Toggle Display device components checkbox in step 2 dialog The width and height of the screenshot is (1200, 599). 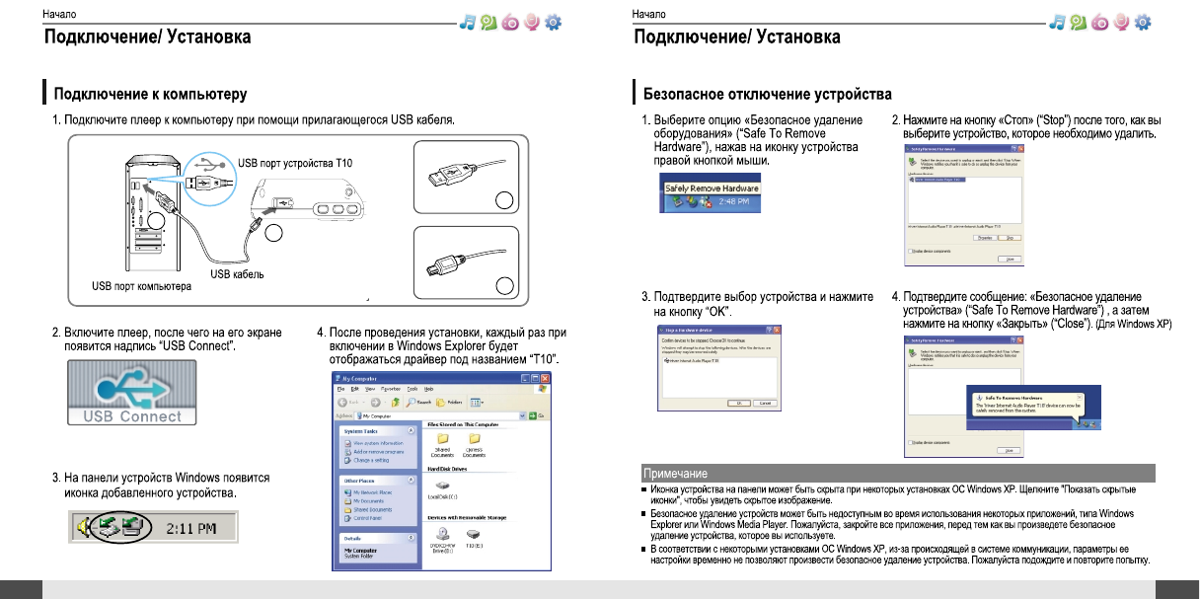point(910,252)
